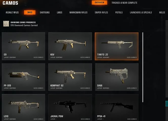Switch to the Melee tab
The height and width of the screenshot is (121, 168).
[x=162, y=13]
